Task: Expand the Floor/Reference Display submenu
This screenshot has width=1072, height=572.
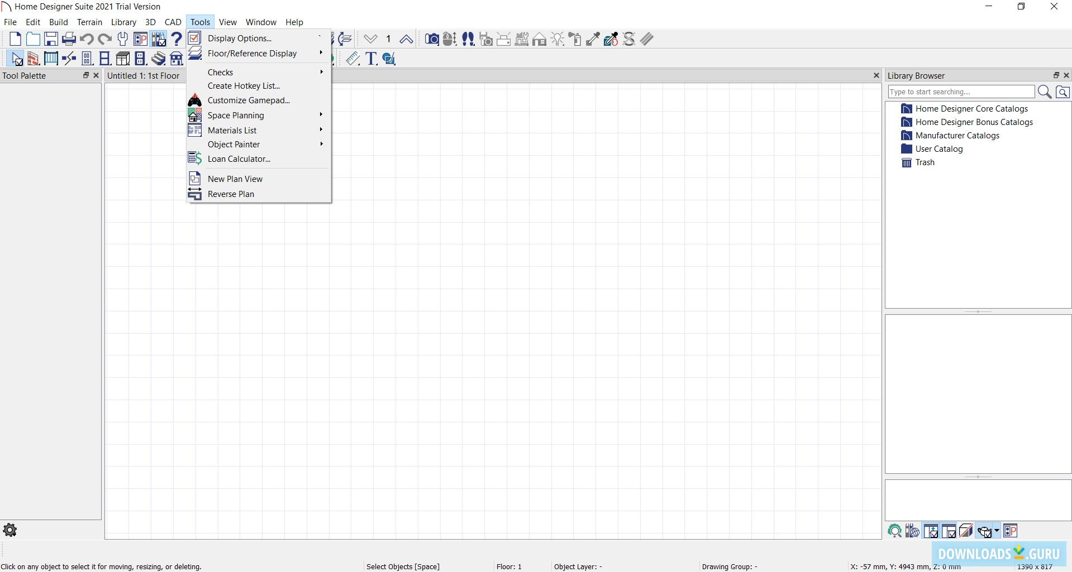Action: point(252,54)
